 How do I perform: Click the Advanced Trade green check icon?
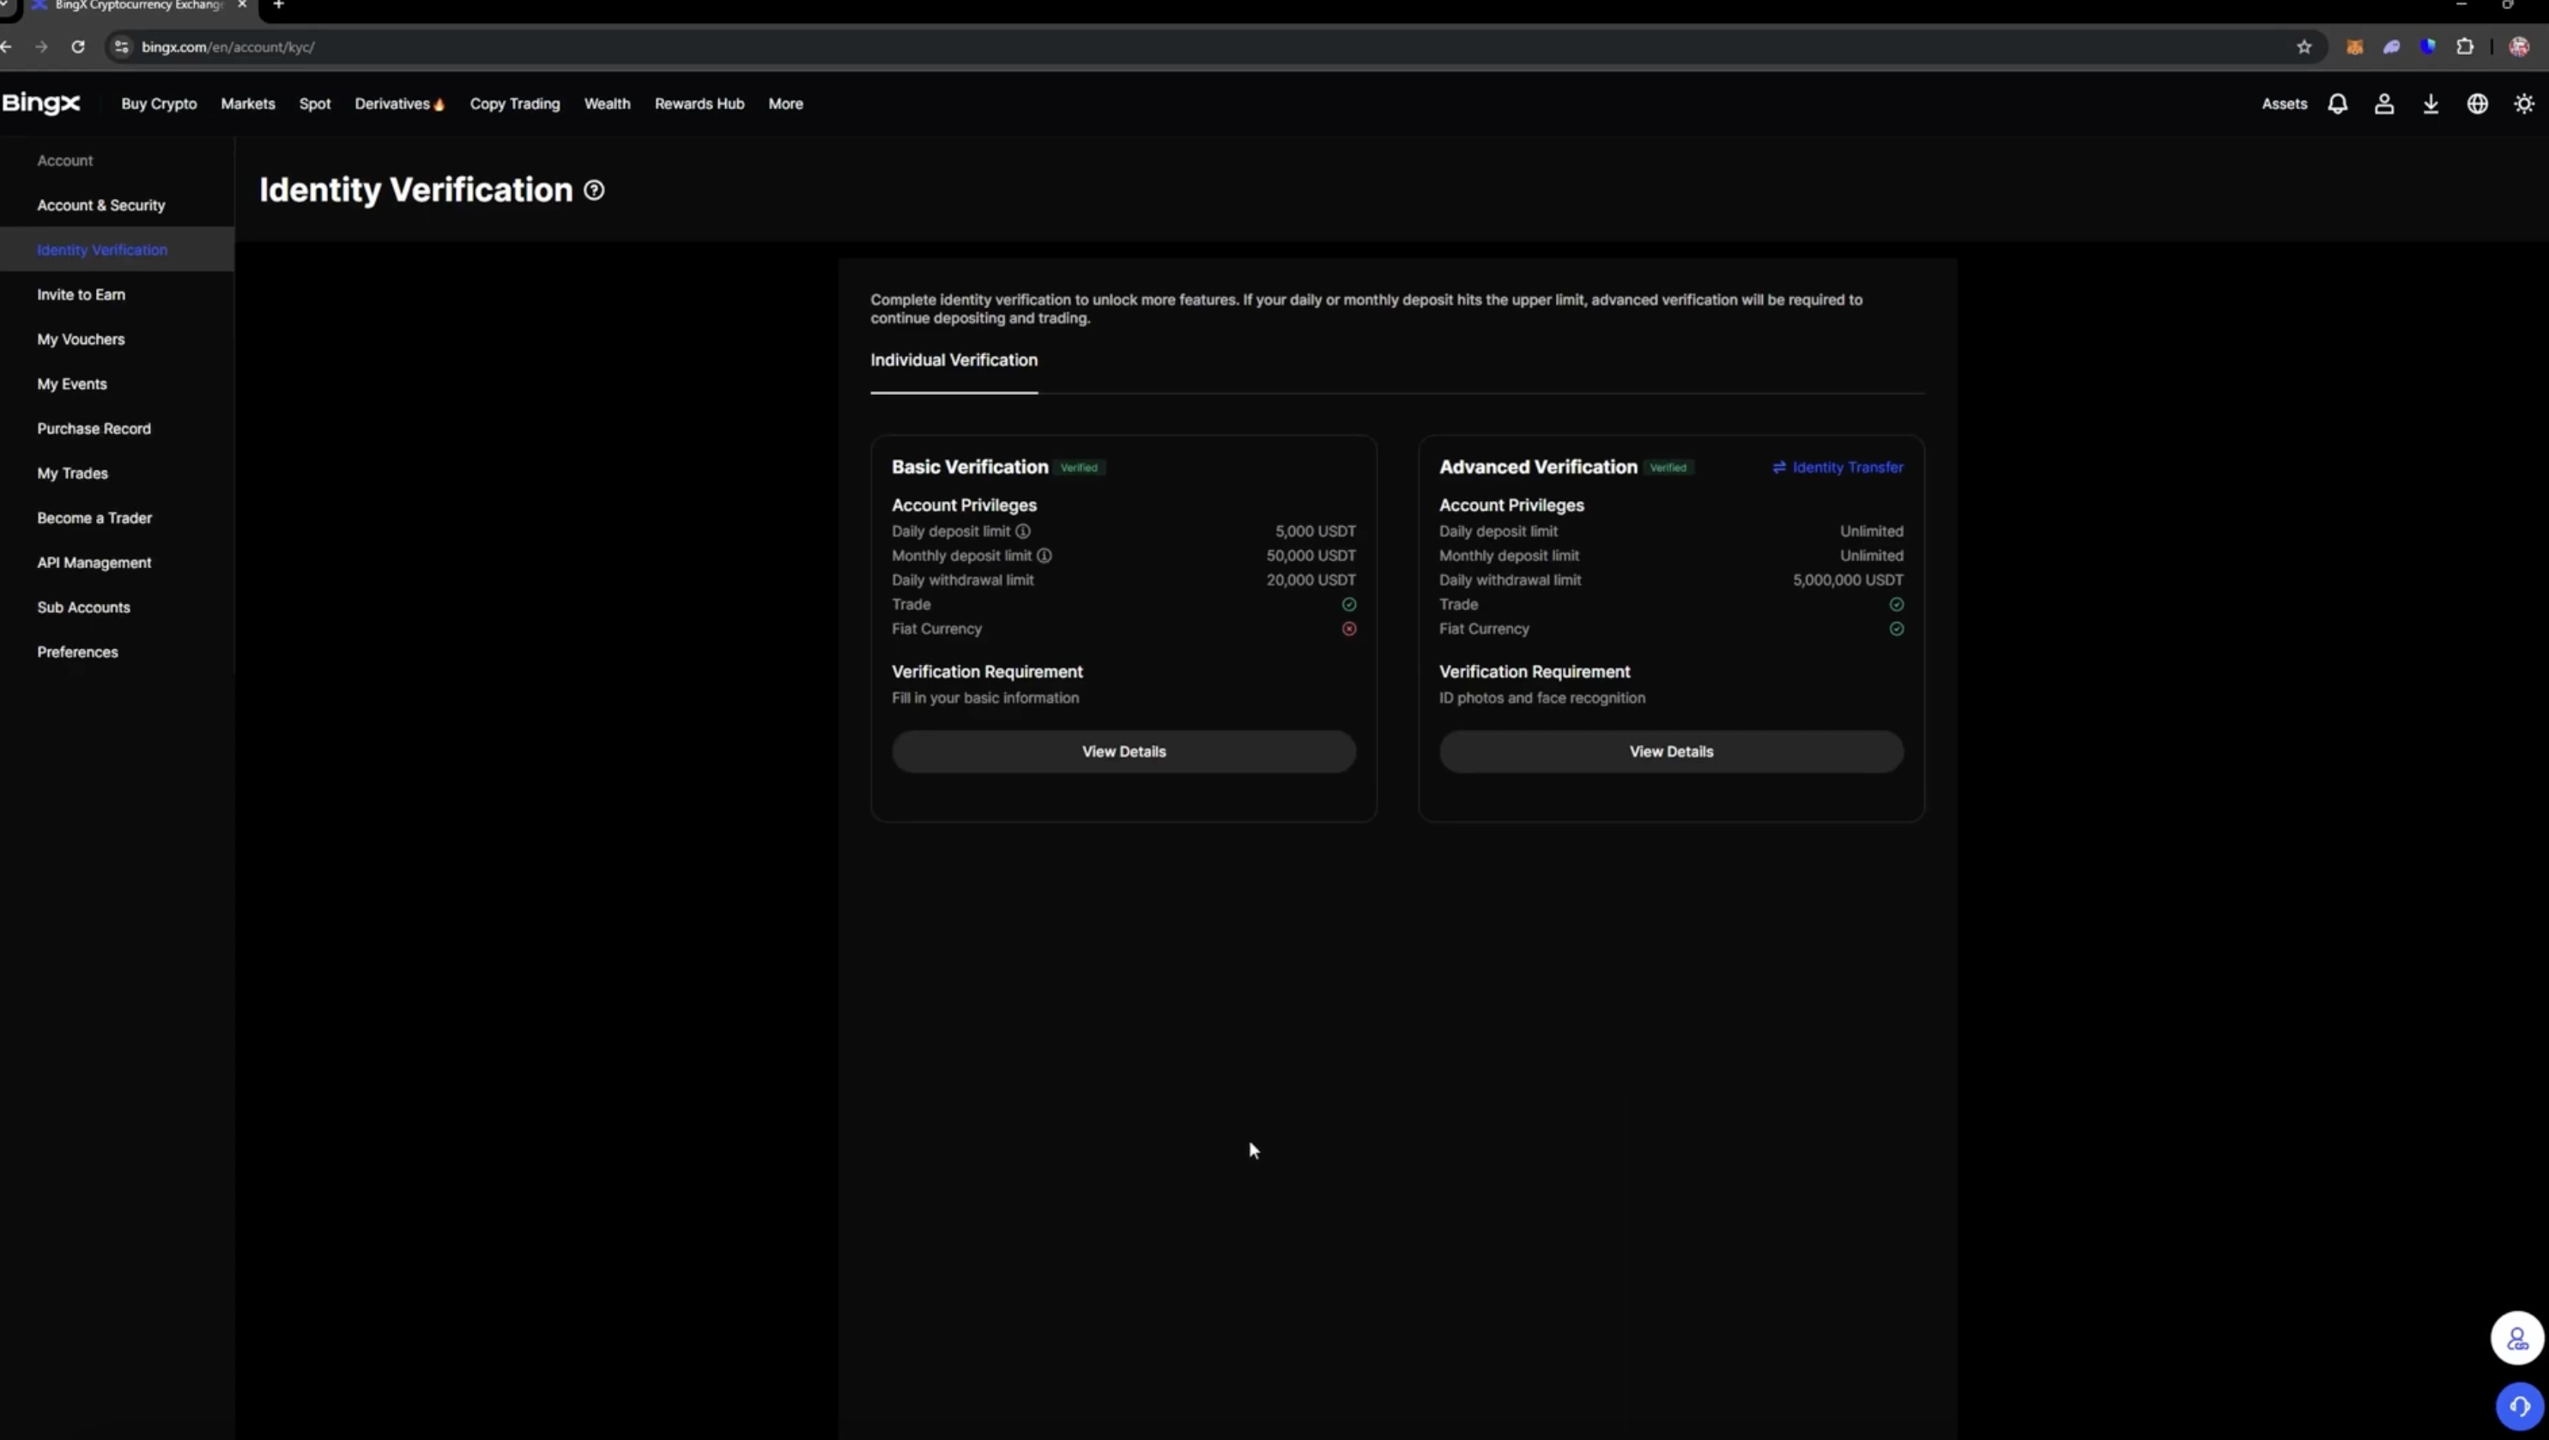[1896, 605]
